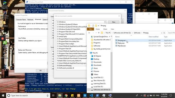Switch to Hardware tab in System Properties
Viewport: 175px width, 98px height.
(30, 20)
